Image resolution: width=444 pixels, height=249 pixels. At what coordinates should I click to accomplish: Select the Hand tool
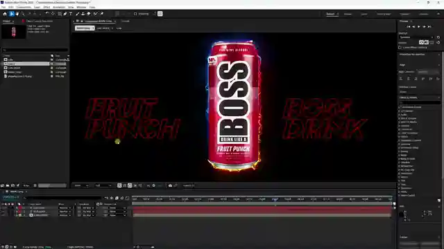17,14
